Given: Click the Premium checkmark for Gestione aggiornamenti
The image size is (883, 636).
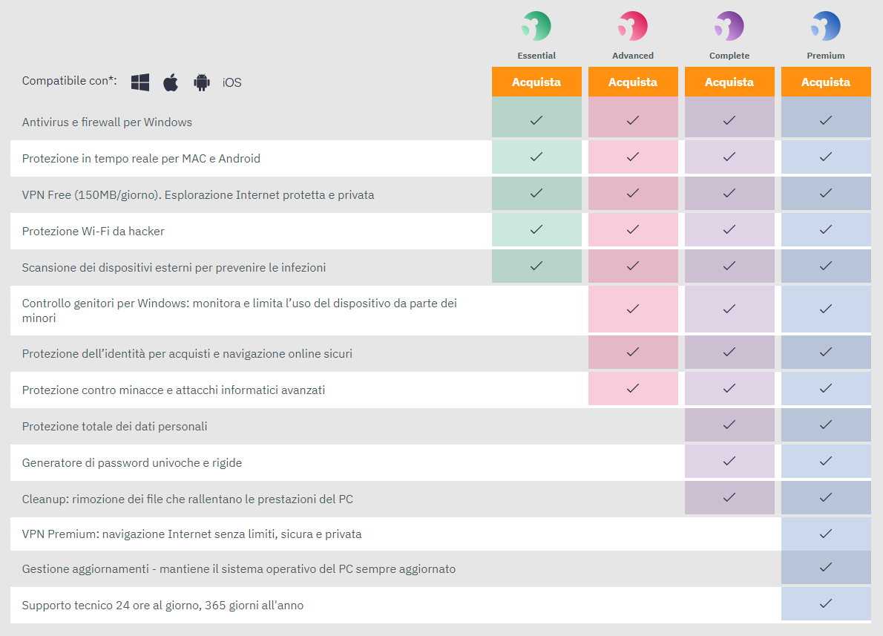Looking at the screenshot, I should pyautogui.click(x=826, y=567).
